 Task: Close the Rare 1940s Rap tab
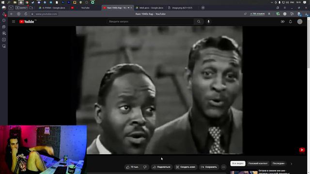131,8
